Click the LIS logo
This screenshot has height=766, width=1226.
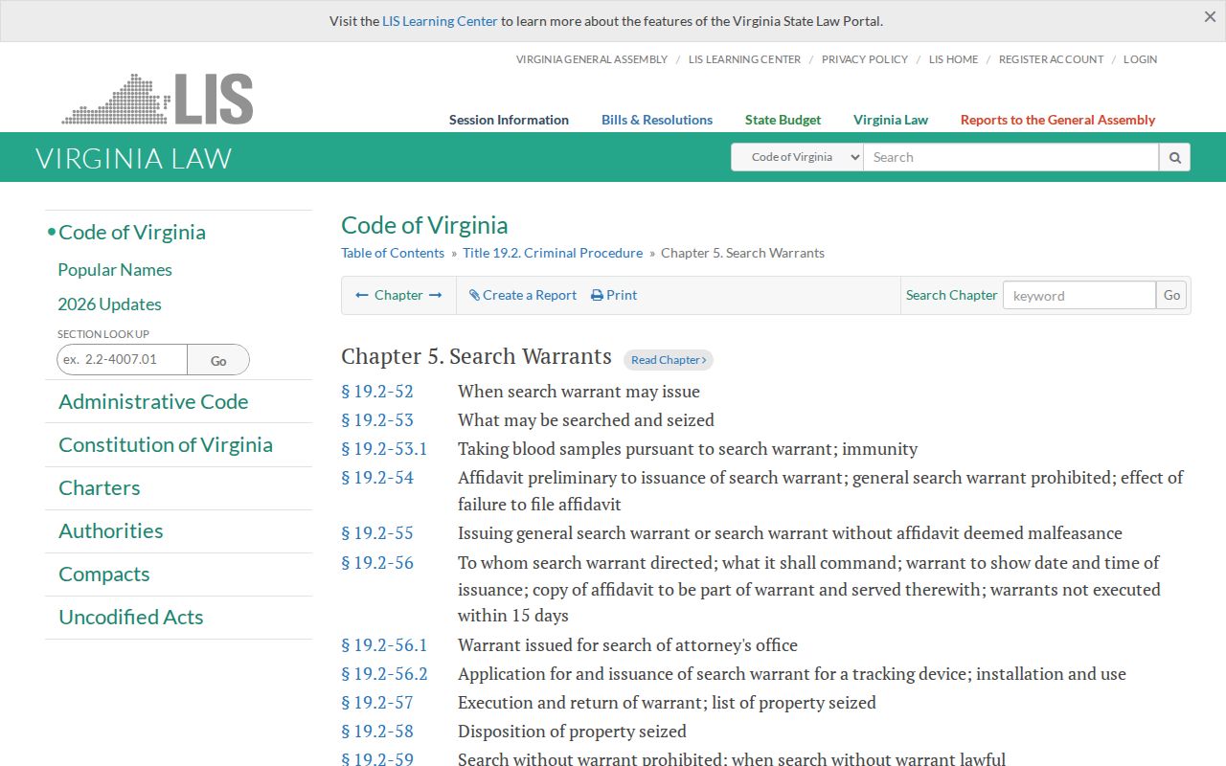(x=158, y=99)
